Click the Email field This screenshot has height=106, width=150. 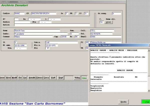click(106, 37)
